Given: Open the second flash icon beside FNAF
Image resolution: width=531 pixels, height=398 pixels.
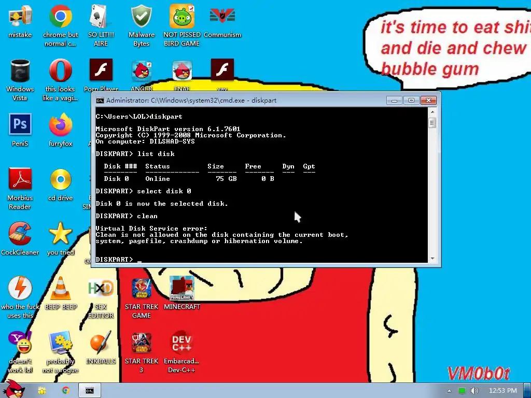Looking at the screenshot, I should (x=222, y=75).
